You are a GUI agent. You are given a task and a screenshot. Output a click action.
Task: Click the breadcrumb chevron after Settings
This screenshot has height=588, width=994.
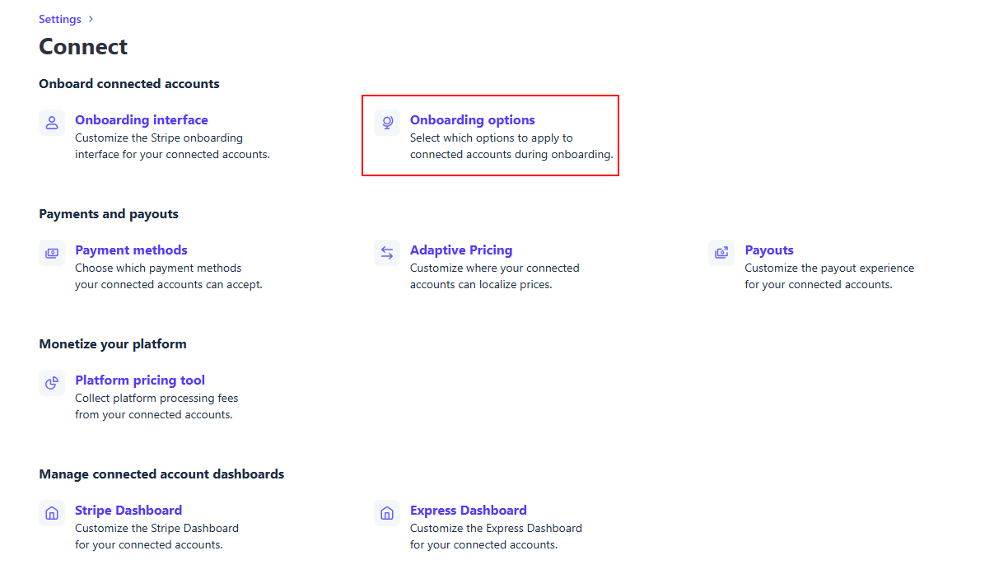click(x=91, y=19)
